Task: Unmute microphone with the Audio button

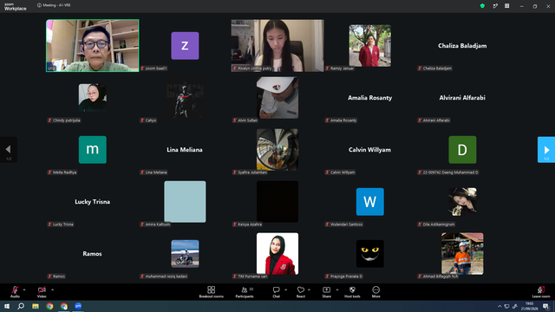Action: (x=15, y=291)
